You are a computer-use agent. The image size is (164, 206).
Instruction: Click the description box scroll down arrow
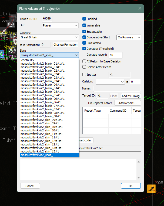(139, 178)
